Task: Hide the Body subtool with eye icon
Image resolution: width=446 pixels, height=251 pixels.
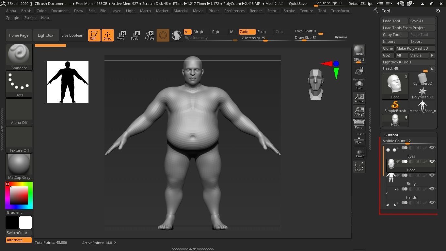Action: (x=432, y=175)
